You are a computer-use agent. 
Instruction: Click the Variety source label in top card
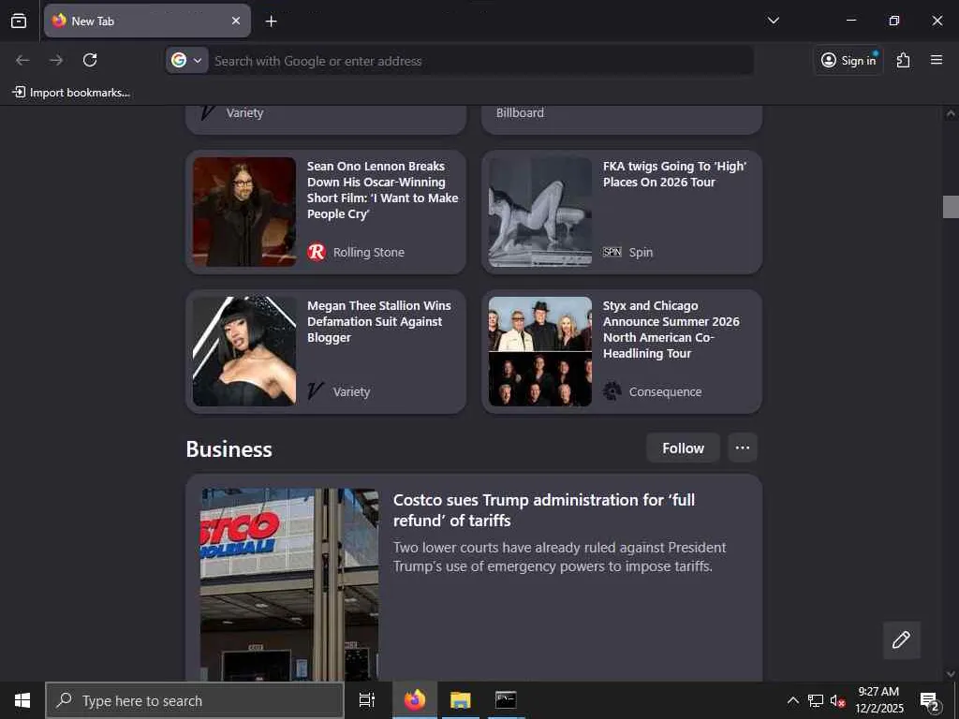click(244, 113)
